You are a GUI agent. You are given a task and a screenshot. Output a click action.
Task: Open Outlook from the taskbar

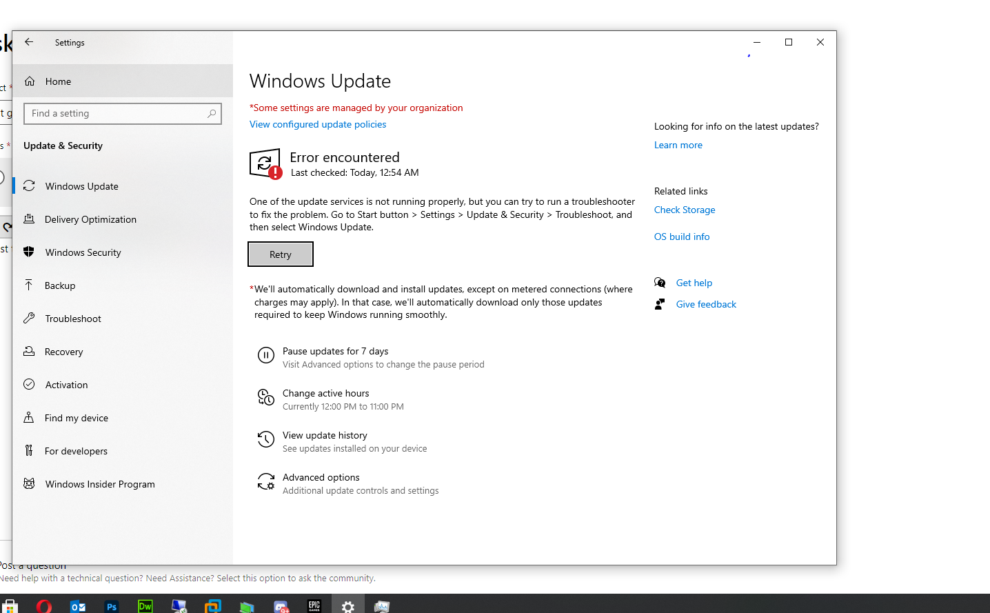[x=78, y=606]
